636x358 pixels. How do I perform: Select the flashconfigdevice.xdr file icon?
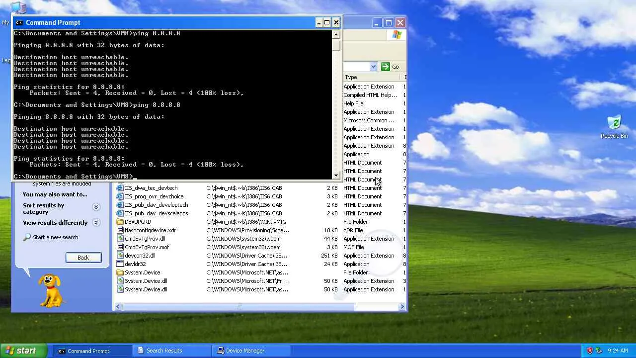(120, 230)
